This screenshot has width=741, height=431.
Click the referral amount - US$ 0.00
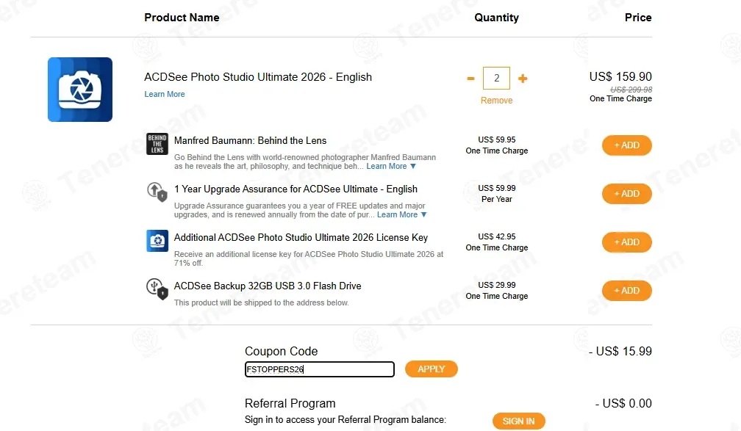click(623, 403)
